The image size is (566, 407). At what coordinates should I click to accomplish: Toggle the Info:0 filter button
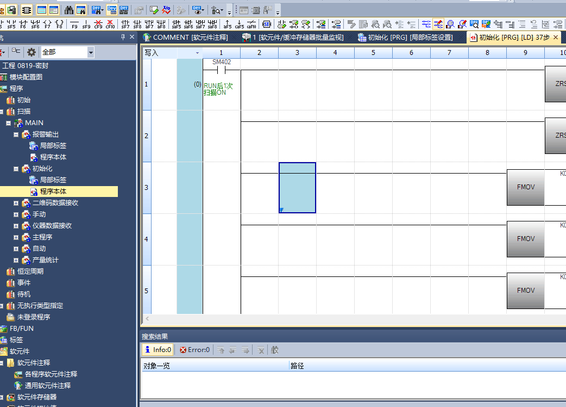tap(158, 350)
